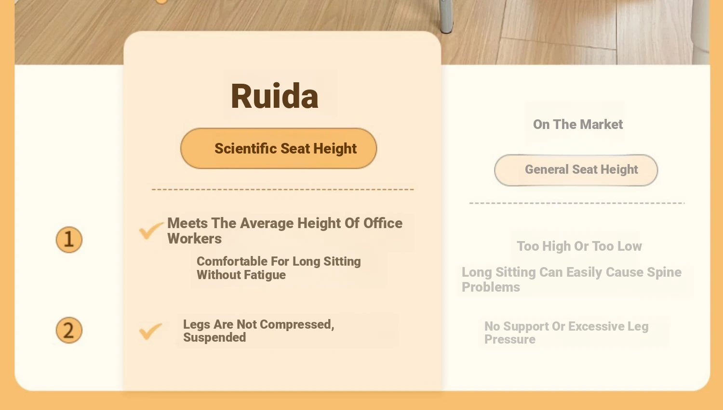Click the On The Market heading
This screenshot has width=723, height=410.
coord(577,125)
